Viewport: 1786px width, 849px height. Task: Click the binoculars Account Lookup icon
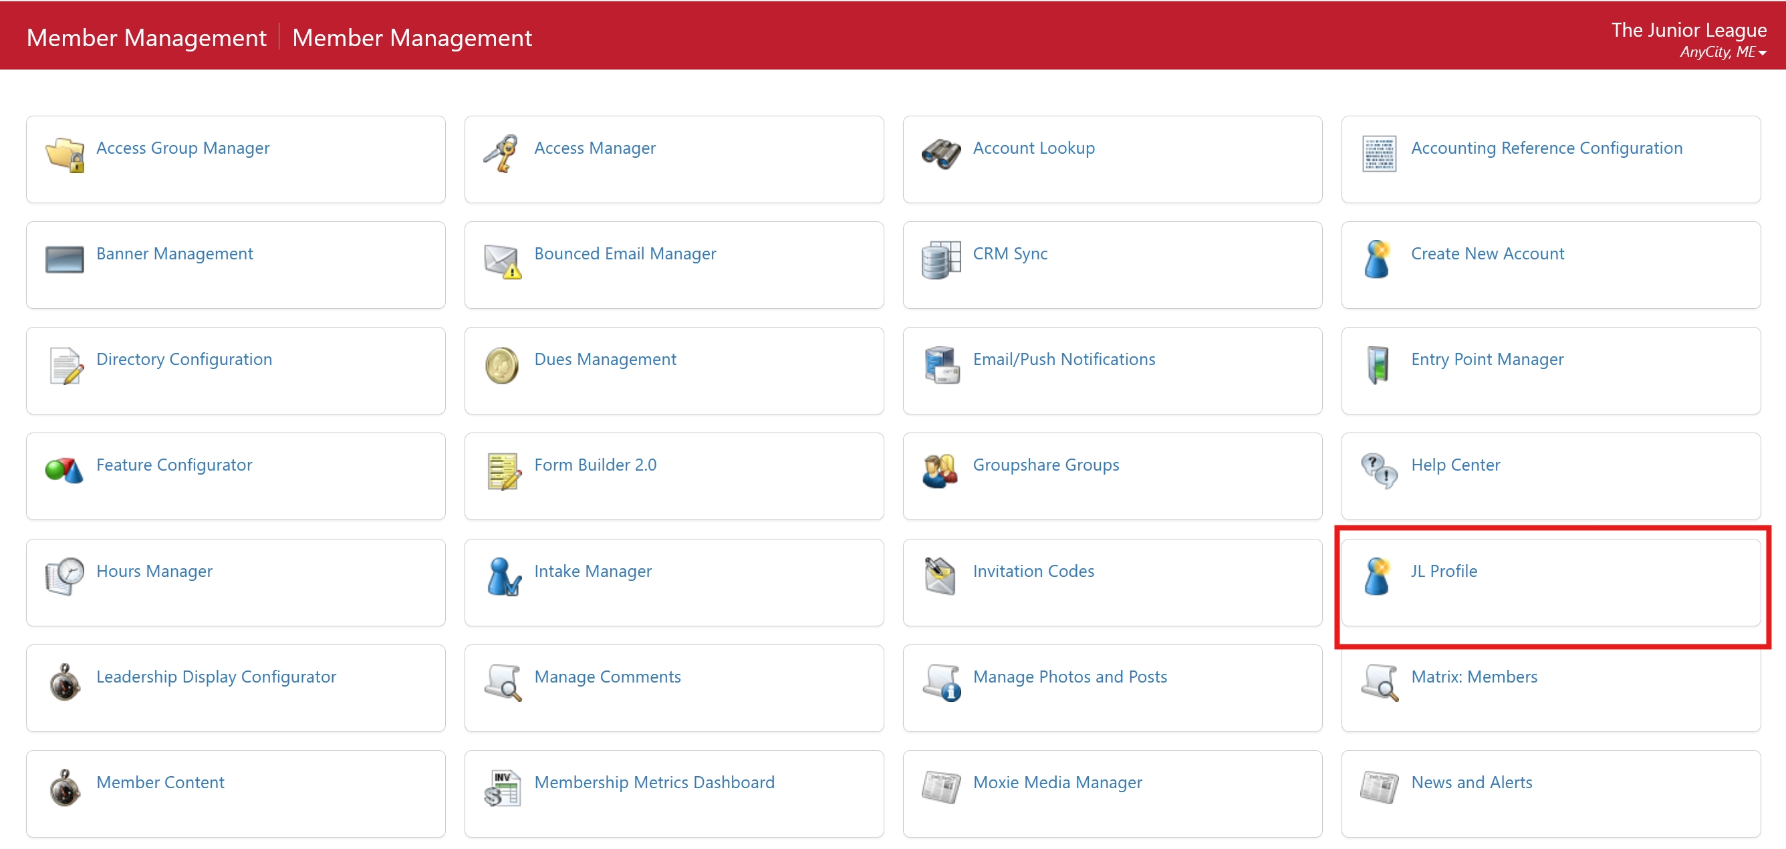pos(941,154)
